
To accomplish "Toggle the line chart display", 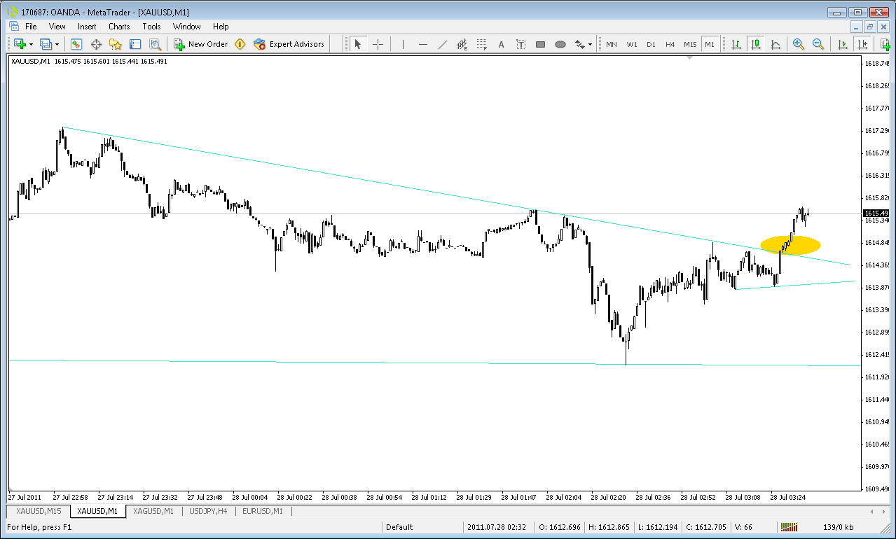I will click(x=776, y=44).
